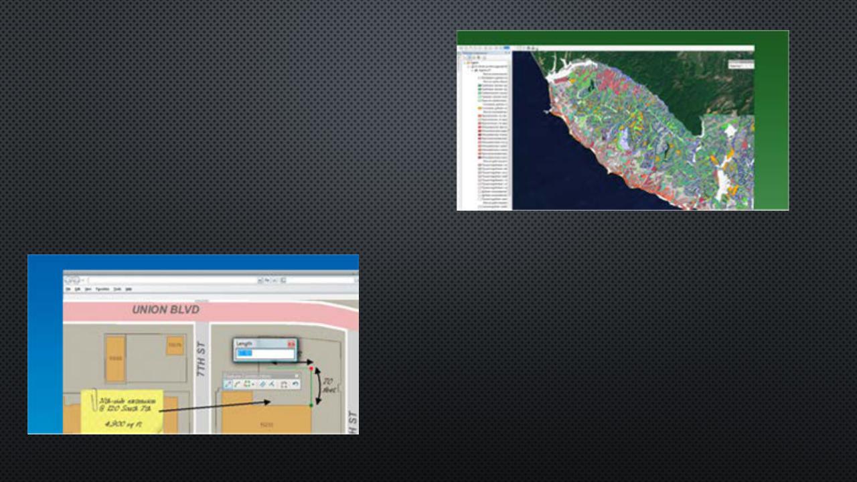857x482 pixels.
Task: Click the UNION BLVD street label
Action: (165, 310)
